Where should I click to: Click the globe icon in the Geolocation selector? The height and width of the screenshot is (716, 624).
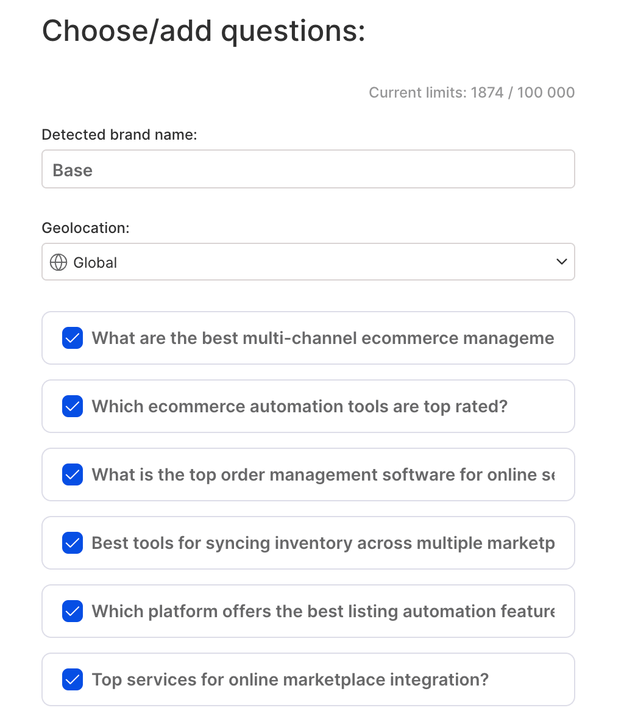[x=58, y=262]
